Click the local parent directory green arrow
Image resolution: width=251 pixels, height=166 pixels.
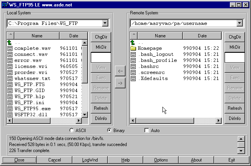coord(9,43)
